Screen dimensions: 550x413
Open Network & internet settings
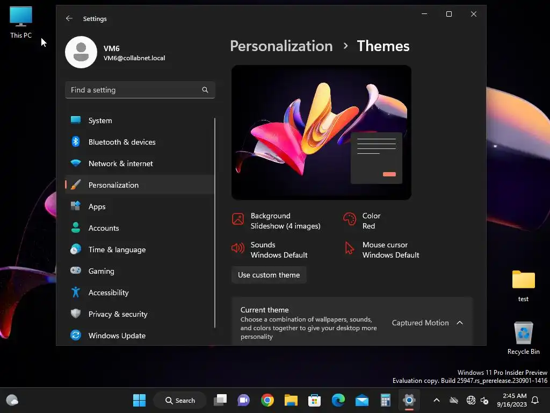click(x=140, y=163)
